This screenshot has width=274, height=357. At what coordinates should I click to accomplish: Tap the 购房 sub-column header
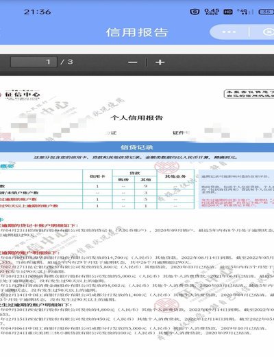click(x=123, y=180)
